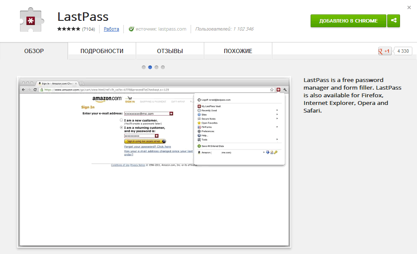The height and width of the screenshot is (254, 417).
Task: Open the Fill Forms menu entry
Action: pos(208,127)
